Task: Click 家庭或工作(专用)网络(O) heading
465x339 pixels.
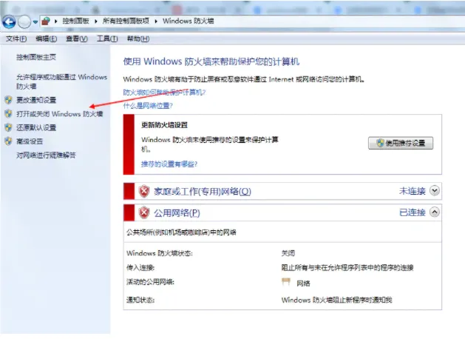Action: pyautogui.click(x=203, y=192)
